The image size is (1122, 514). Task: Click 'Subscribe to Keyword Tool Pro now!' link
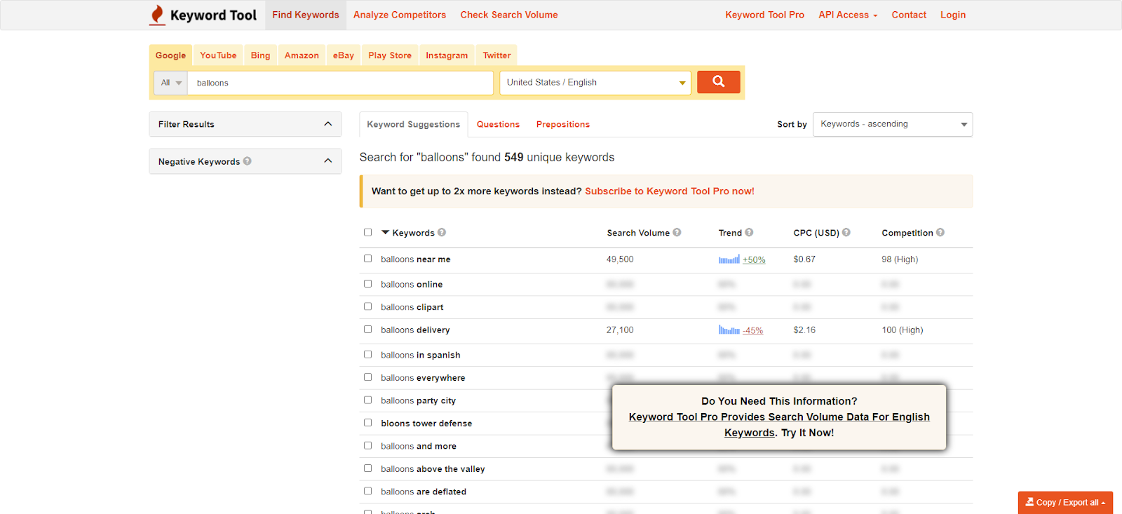(x=670, y=191)
